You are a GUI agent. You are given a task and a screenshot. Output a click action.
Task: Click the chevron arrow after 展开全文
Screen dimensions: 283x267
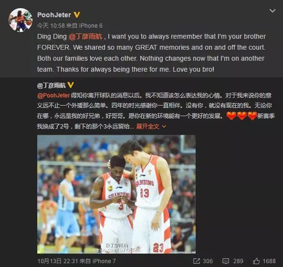point(164,127)
